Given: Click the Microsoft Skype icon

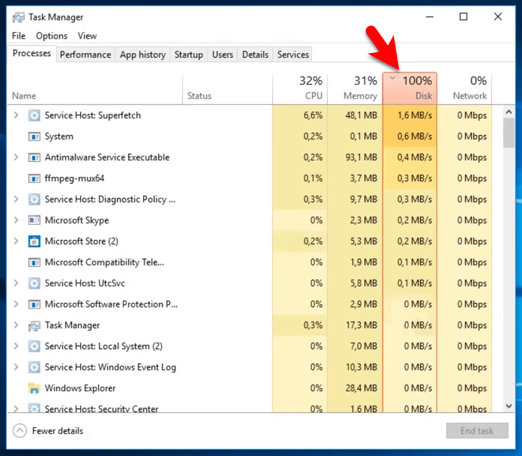Looking at the screenshot, I should pyautogui.click(x=34, y=220).
